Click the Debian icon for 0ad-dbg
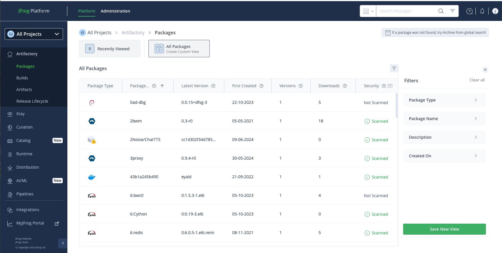This screenshot has width=502, height=253. pos(92,102)
